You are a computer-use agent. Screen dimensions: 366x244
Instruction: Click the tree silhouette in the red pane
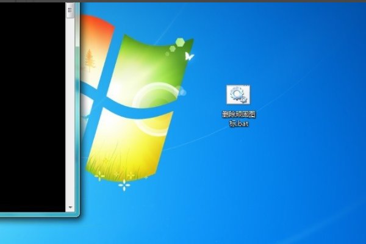90,60
